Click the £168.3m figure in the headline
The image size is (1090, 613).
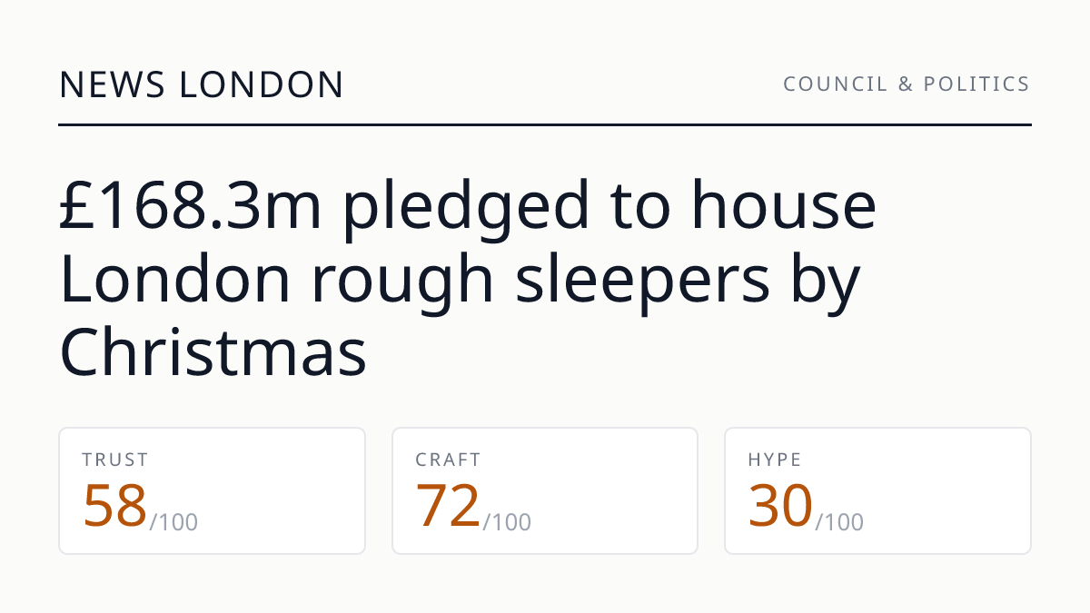tap(191, 207)
